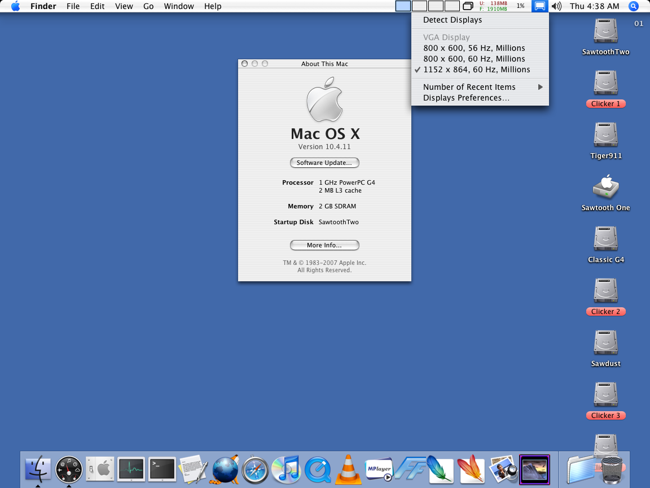
Task: Open Preview from the Dock
Action: 503,469
